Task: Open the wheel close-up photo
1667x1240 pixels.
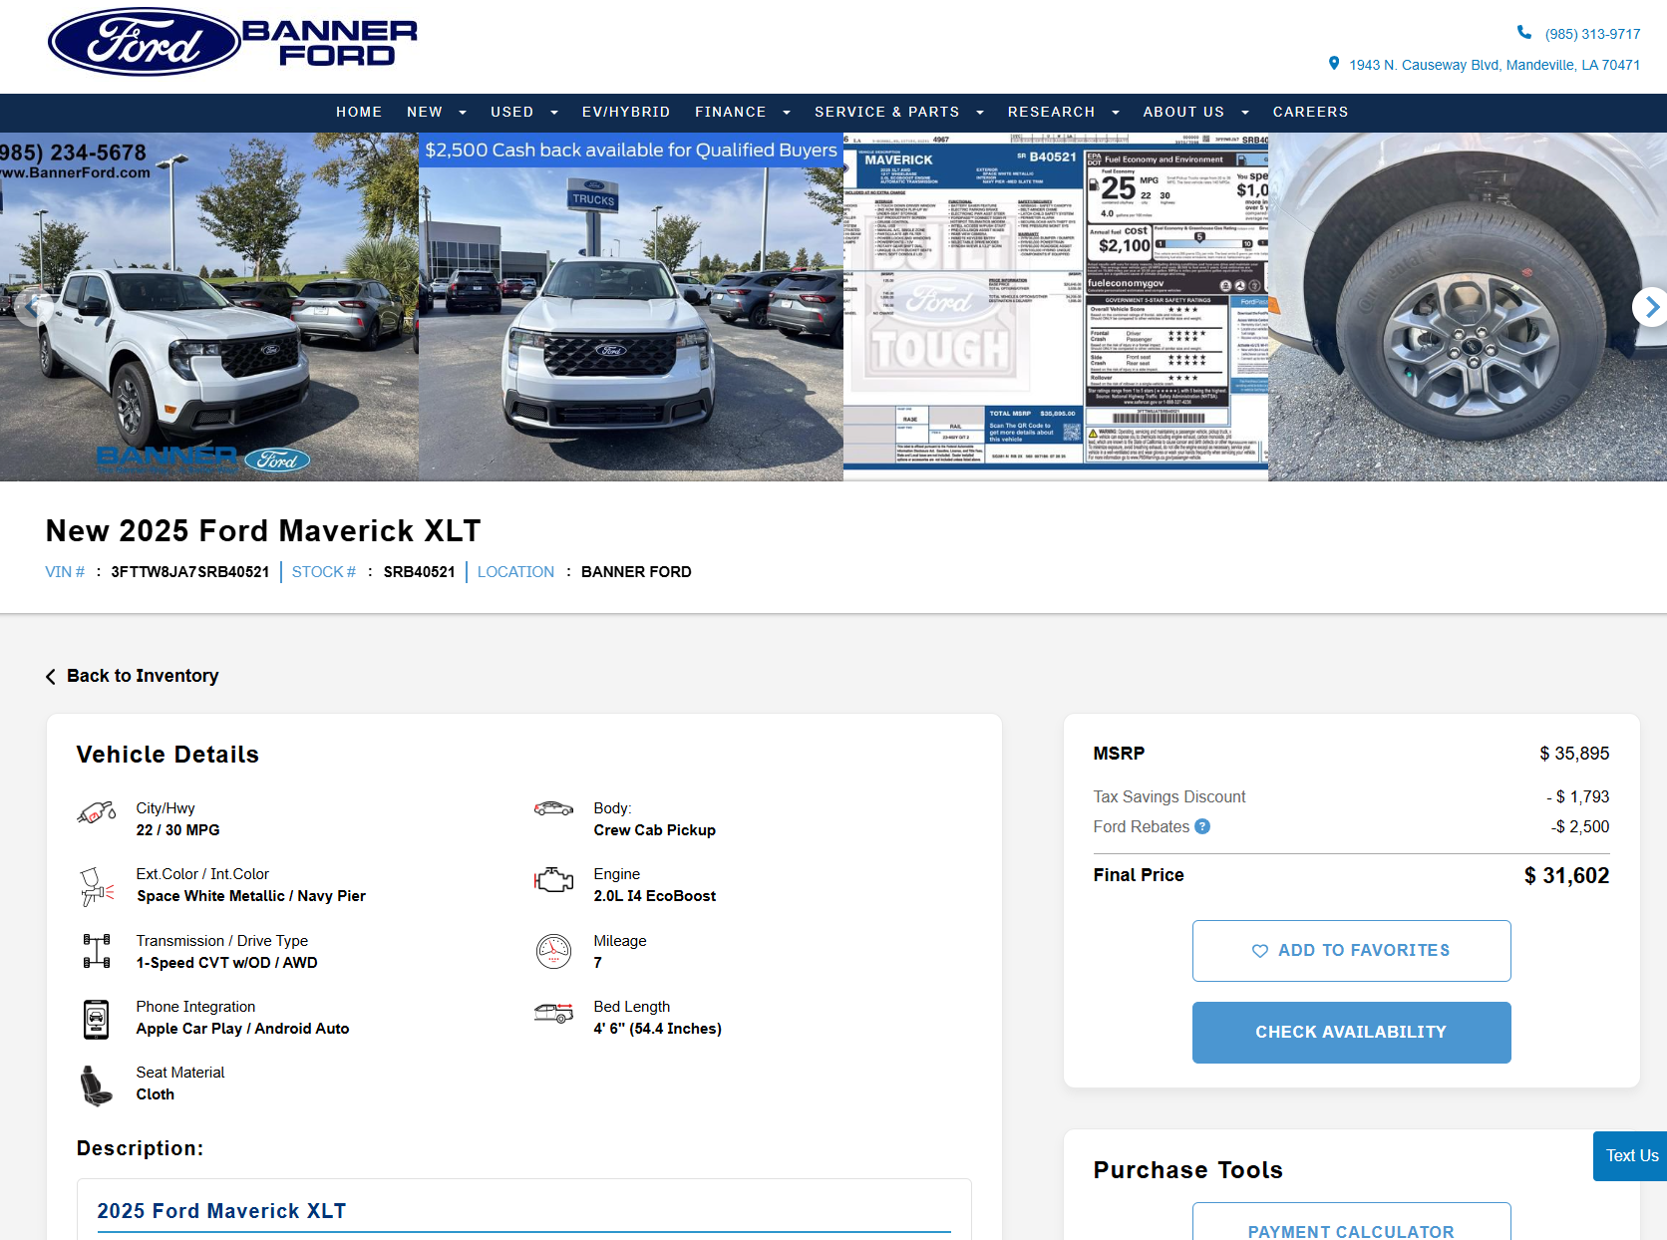Action: 1468,307
